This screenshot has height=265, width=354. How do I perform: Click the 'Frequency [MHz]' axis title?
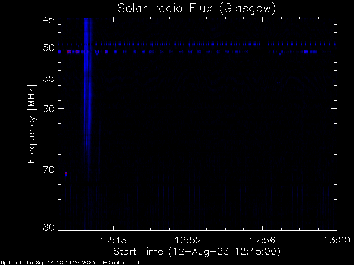coord(32,124)
